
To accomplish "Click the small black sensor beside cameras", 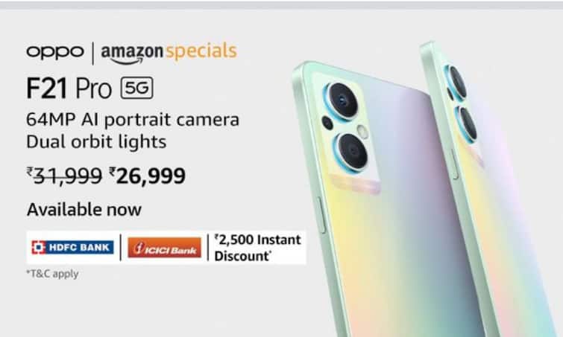I will pos(327,123).
